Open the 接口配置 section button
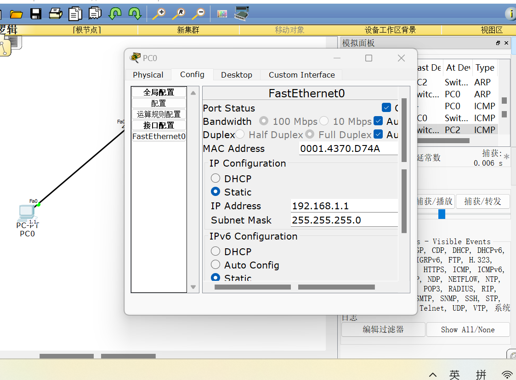The width and height of the screenshot is (516, 380). coord(159,125)
